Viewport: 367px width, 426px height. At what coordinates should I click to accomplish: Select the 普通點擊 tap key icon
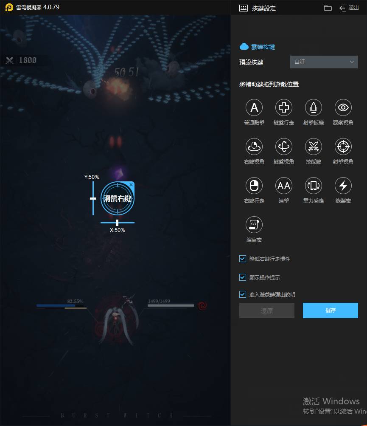point(254,107)
